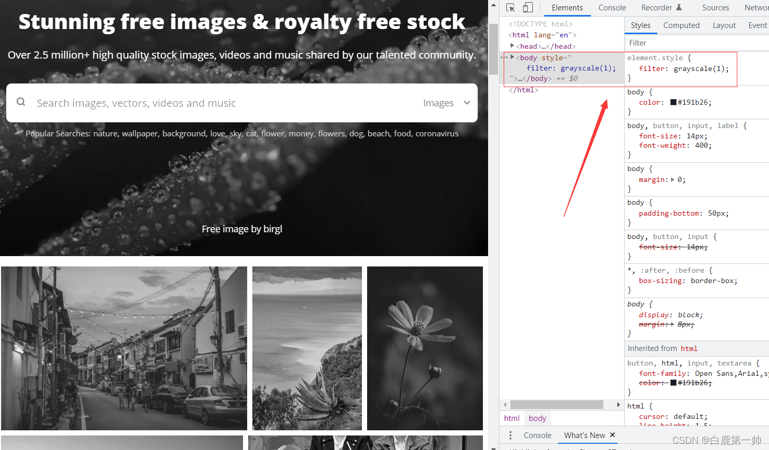Click the Styles Filter input
769x450 pixels.
pos(696,43)
